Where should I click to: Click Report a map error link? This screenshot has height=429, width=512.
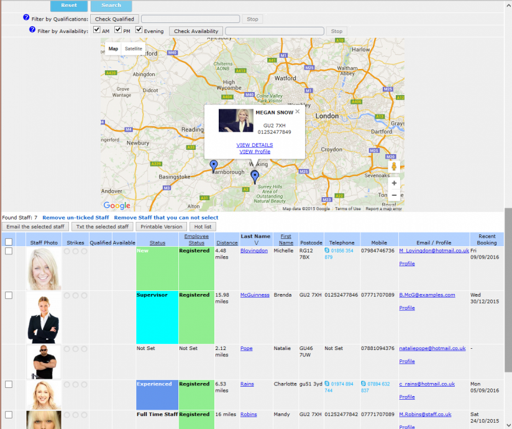[383, 209]
